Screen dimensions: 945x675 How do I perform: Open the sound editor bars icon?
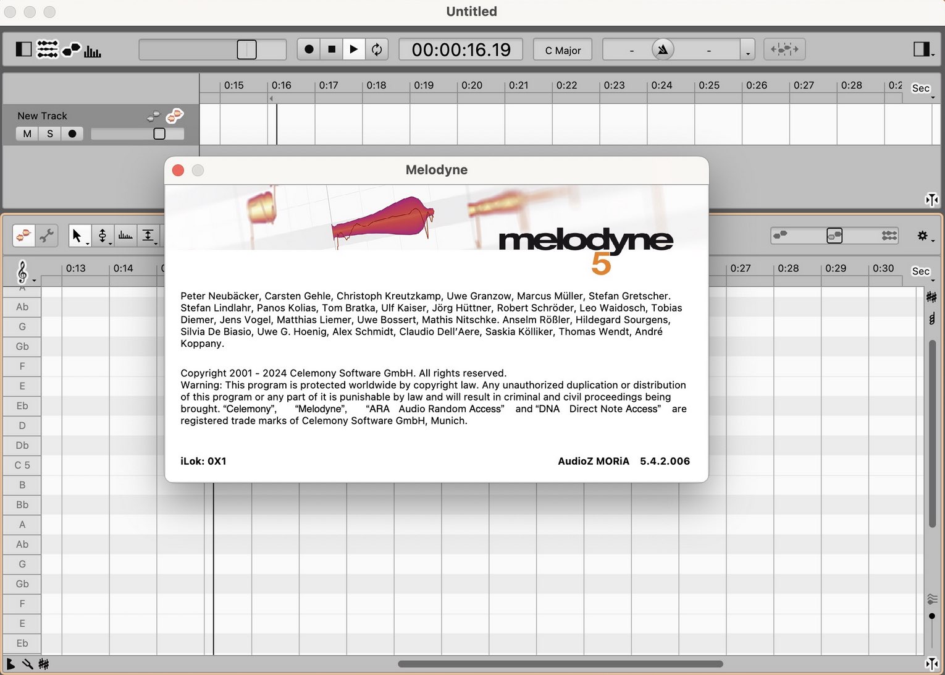pos(93,51)
